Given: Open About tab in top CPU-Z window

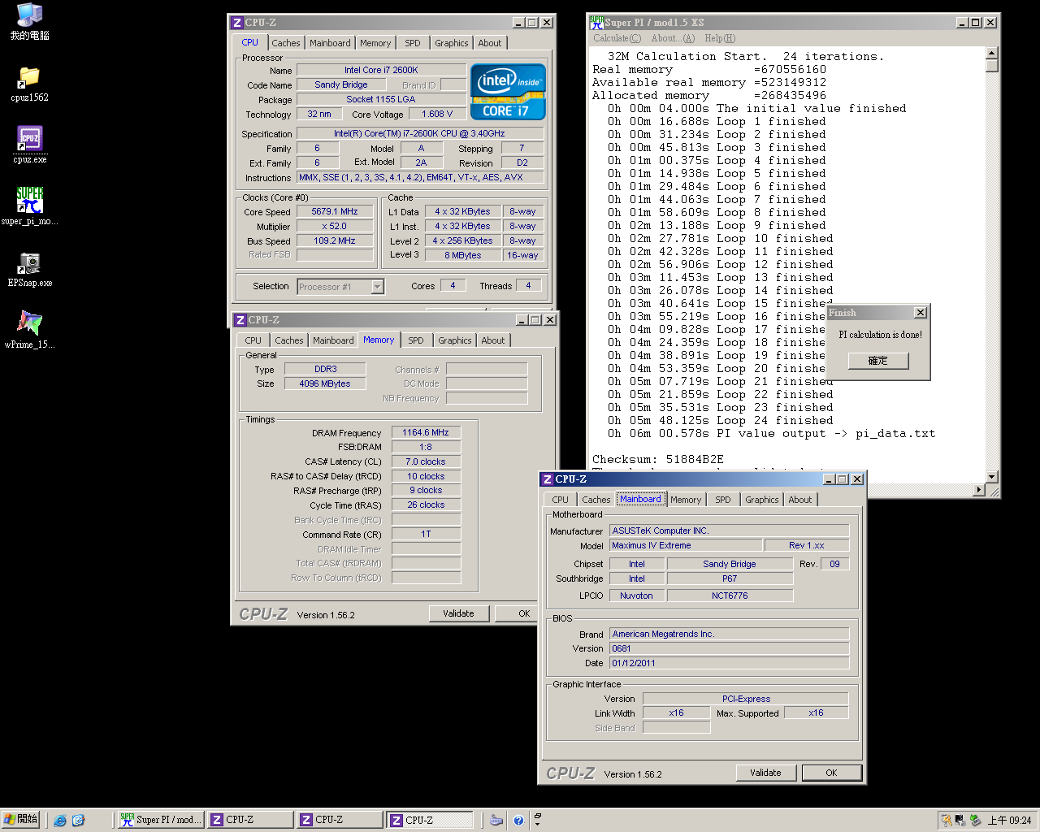Looking at the screenshot, I should point(490,43).
